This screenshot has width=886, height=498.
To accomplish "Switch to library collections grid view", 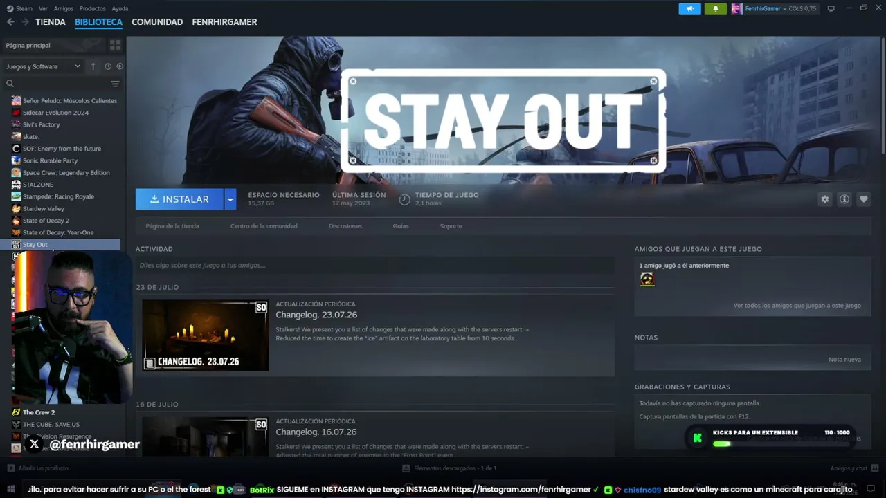I will 115,45.
